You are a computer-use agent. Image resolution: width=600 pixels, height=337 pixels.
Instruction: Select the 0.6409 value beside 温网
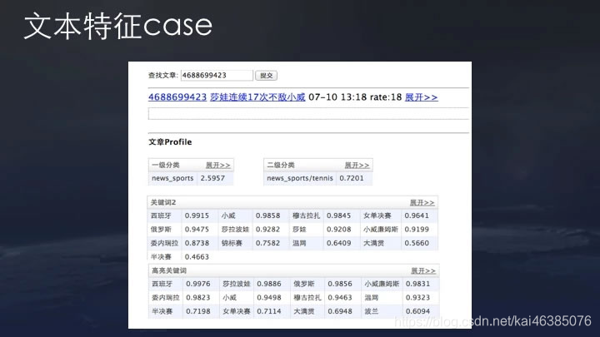point(338,243)
